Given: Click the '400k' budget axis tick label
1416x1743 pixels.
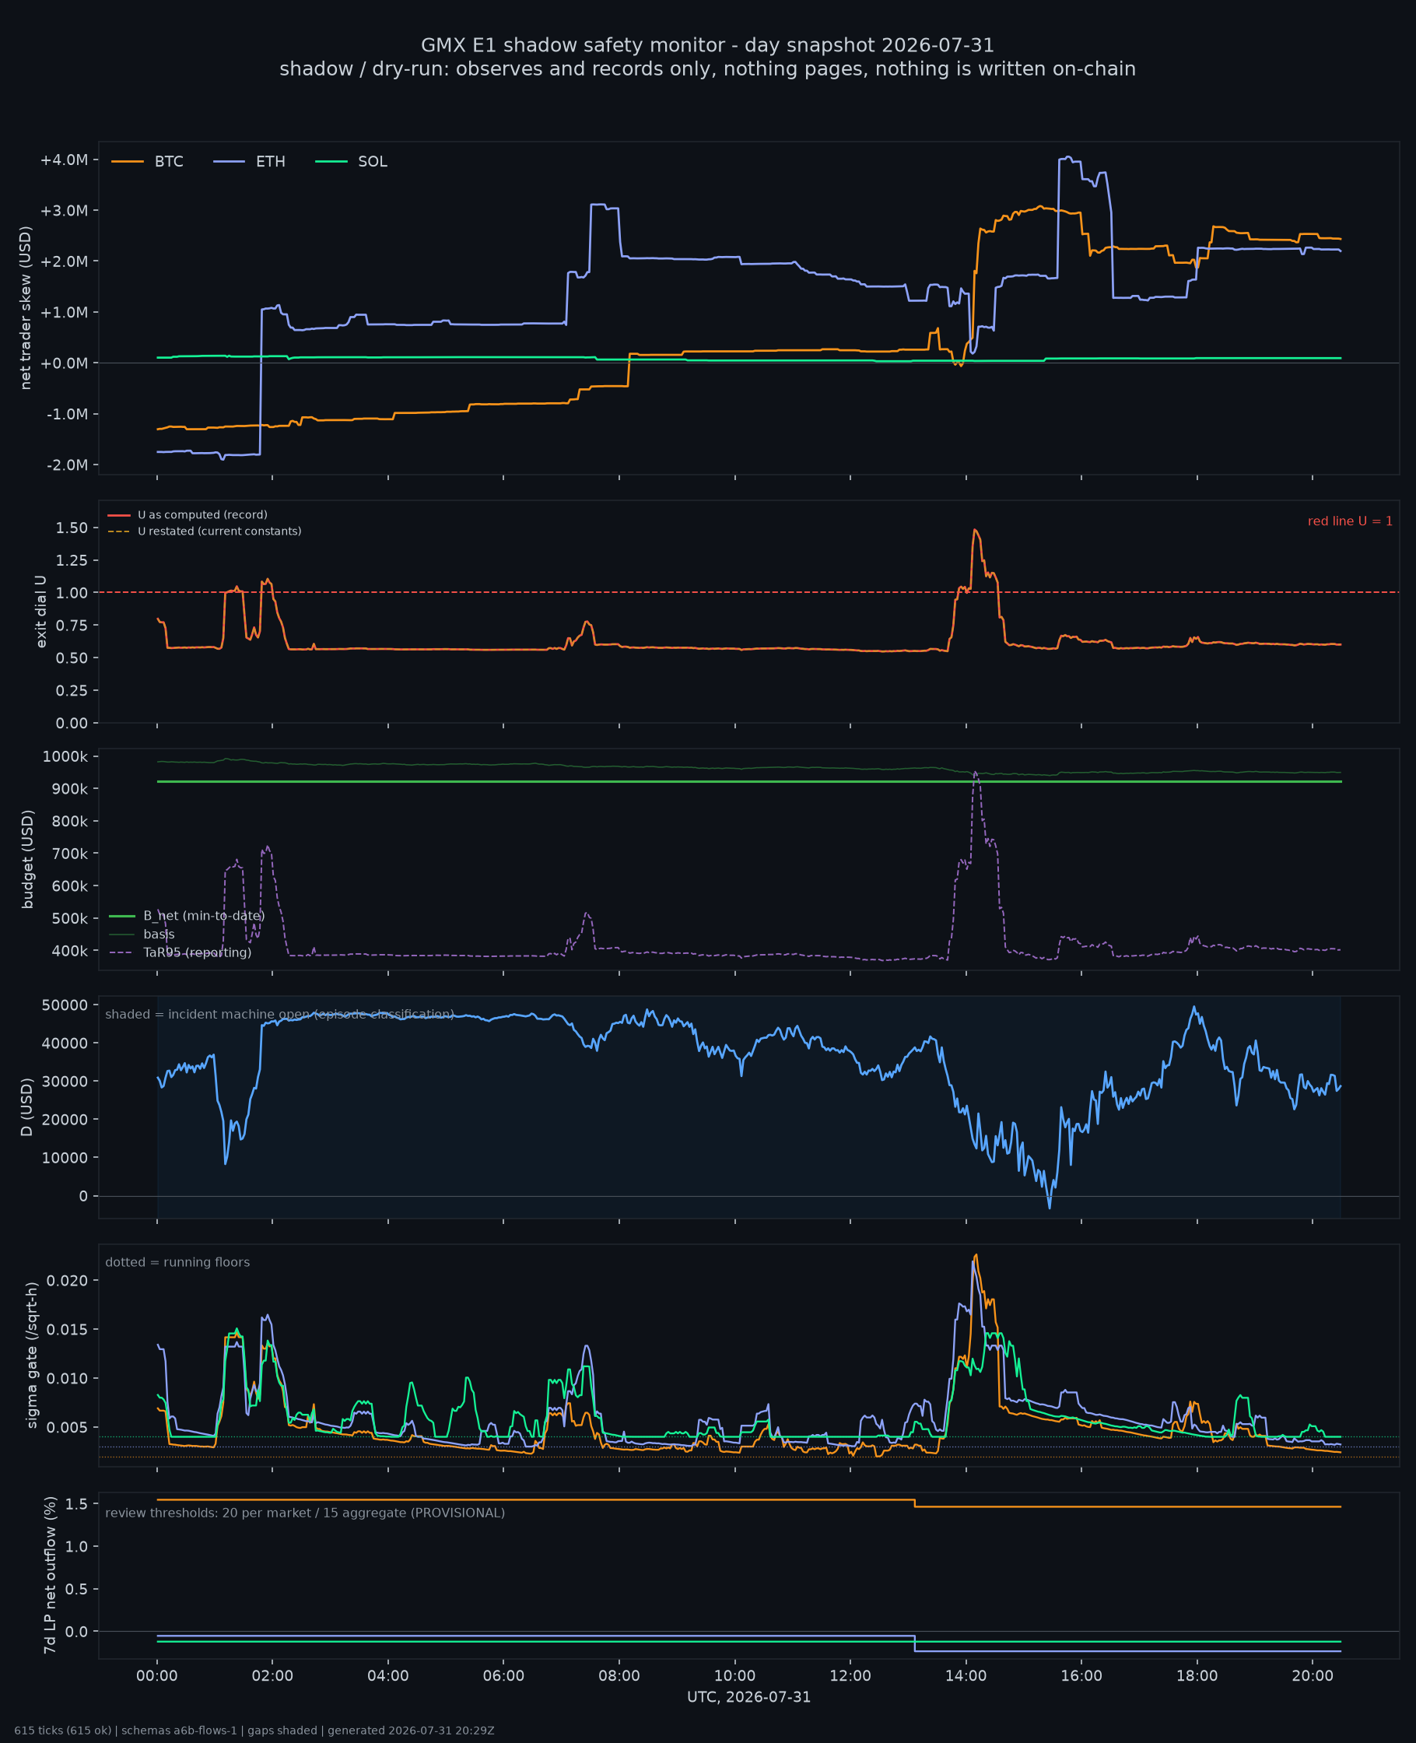Looking at the screenshot, I should pyautogui.click(x=69, y=951).
